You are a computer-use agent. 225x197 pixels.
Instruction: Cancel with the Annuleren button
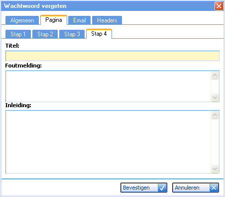[196, 188]
